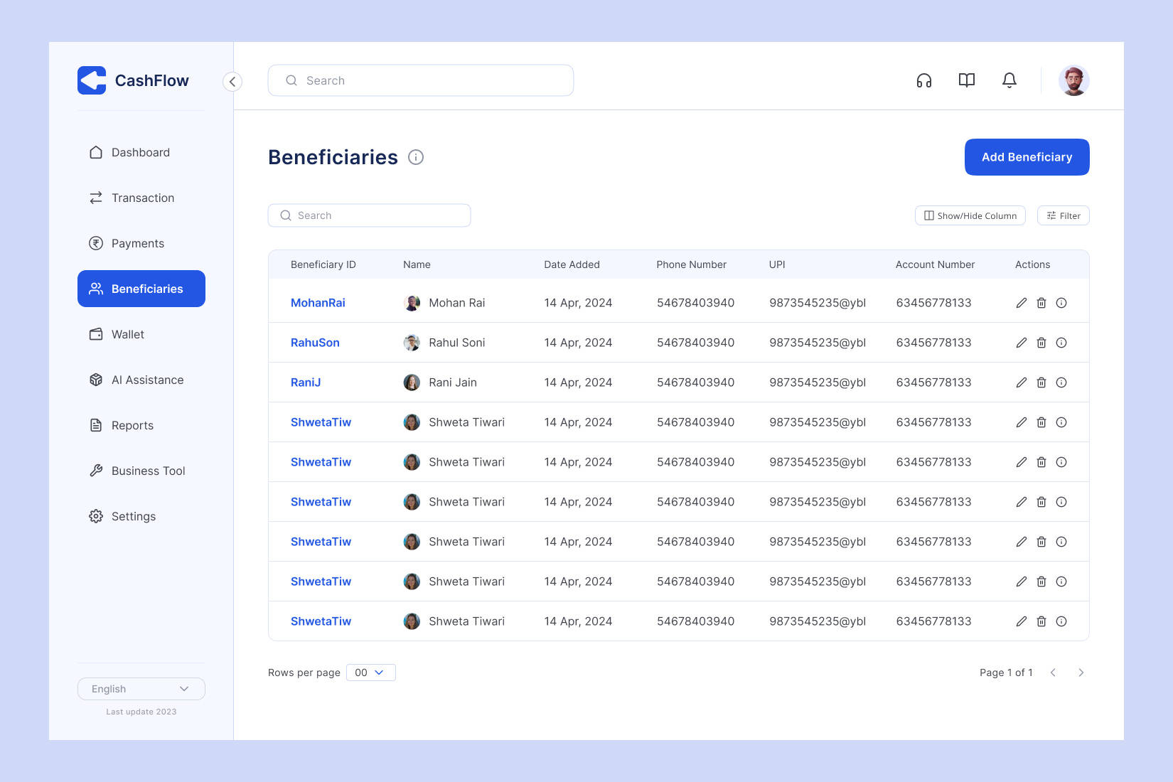Screen dimensions: 1173x782
Task: Open the Filter options
Action: click(x=1063, y=215)
